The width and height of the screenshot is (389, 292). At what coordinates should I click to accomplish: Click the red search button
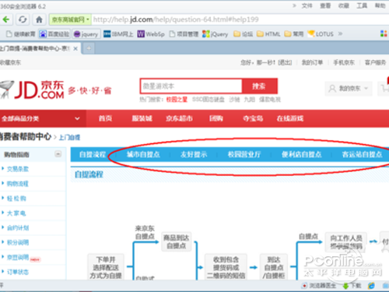tap(260, 86)
